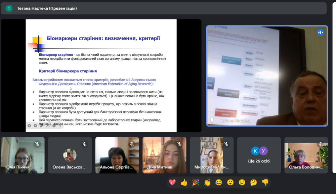This screenshot has height=194, width=336.
Task: Click slide title Біомаркери старіння: визначення, критерії
Action: pos(103,38)
